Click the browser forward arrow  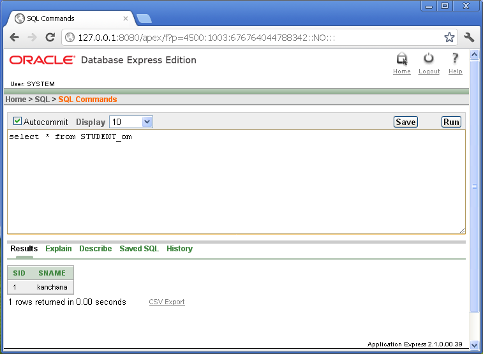(32, 38)
